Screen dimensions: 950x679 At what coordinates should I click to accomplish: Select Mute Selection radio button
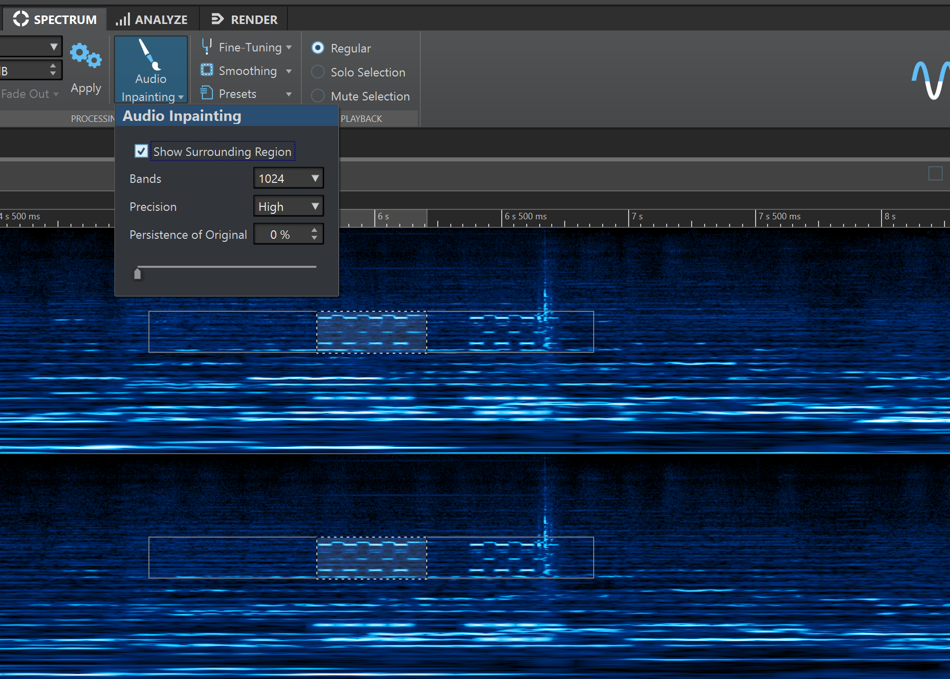pyautogui.click(x=318, y=96)
